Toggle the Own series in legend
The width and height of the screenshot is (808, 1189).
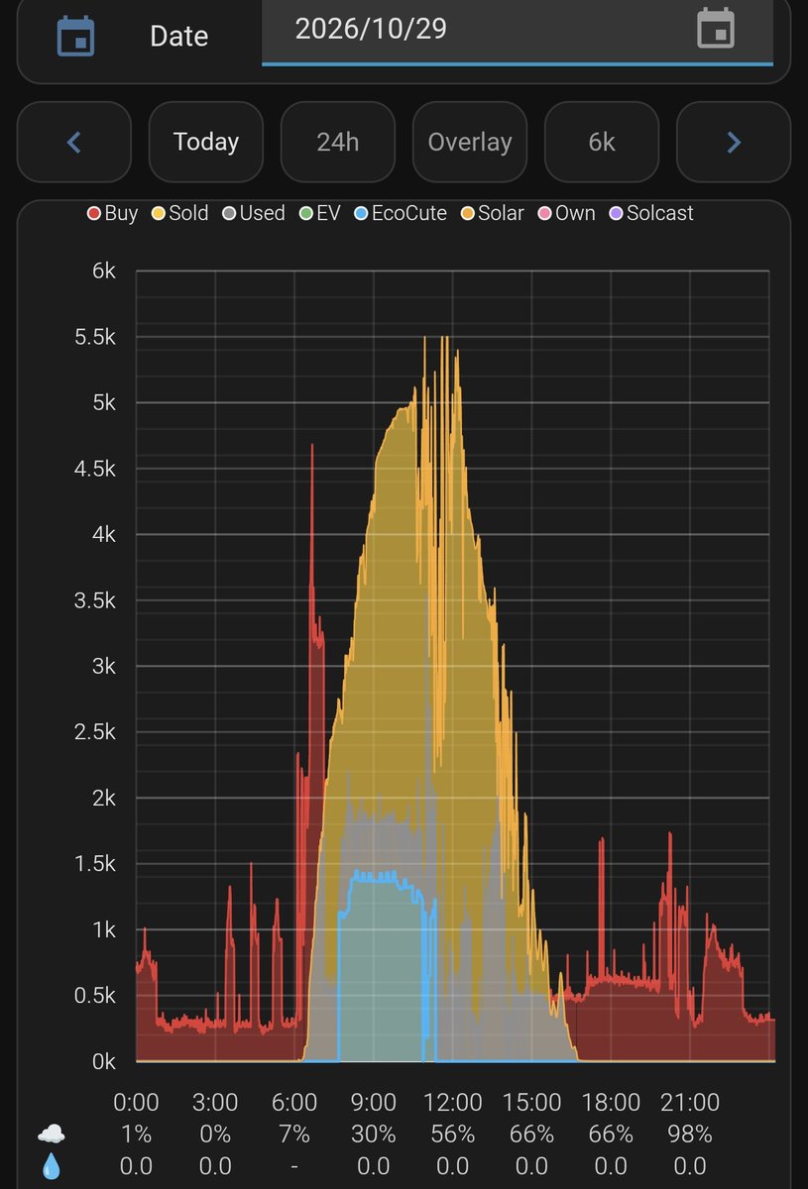(566, 213)
